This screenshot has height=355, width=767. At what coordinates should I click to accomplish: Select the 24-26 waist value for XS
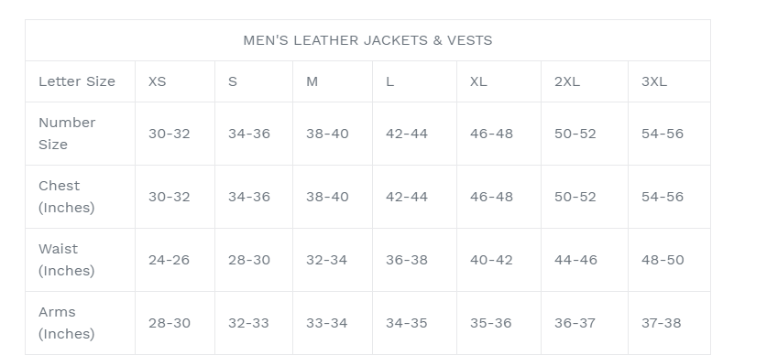pyautogui.click(x=169, y=260)
